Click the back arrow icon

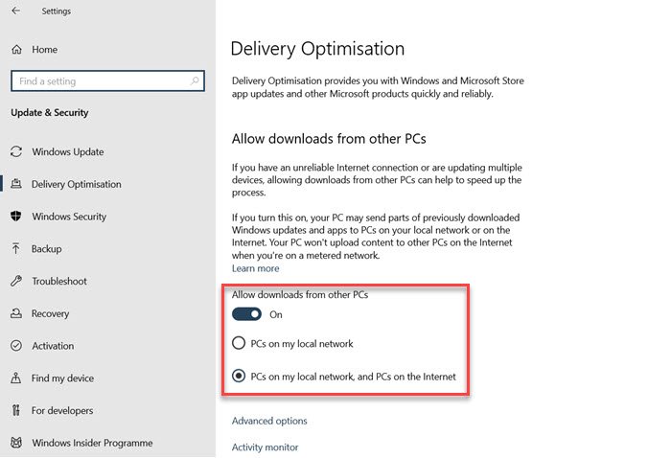pyautogui.click(x=16, y=11)
